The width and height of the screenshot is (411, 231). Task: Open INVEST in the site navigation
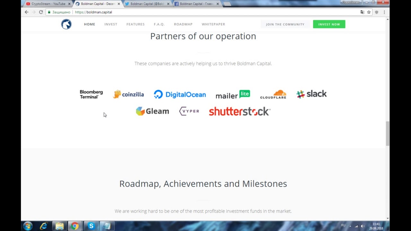111,24
